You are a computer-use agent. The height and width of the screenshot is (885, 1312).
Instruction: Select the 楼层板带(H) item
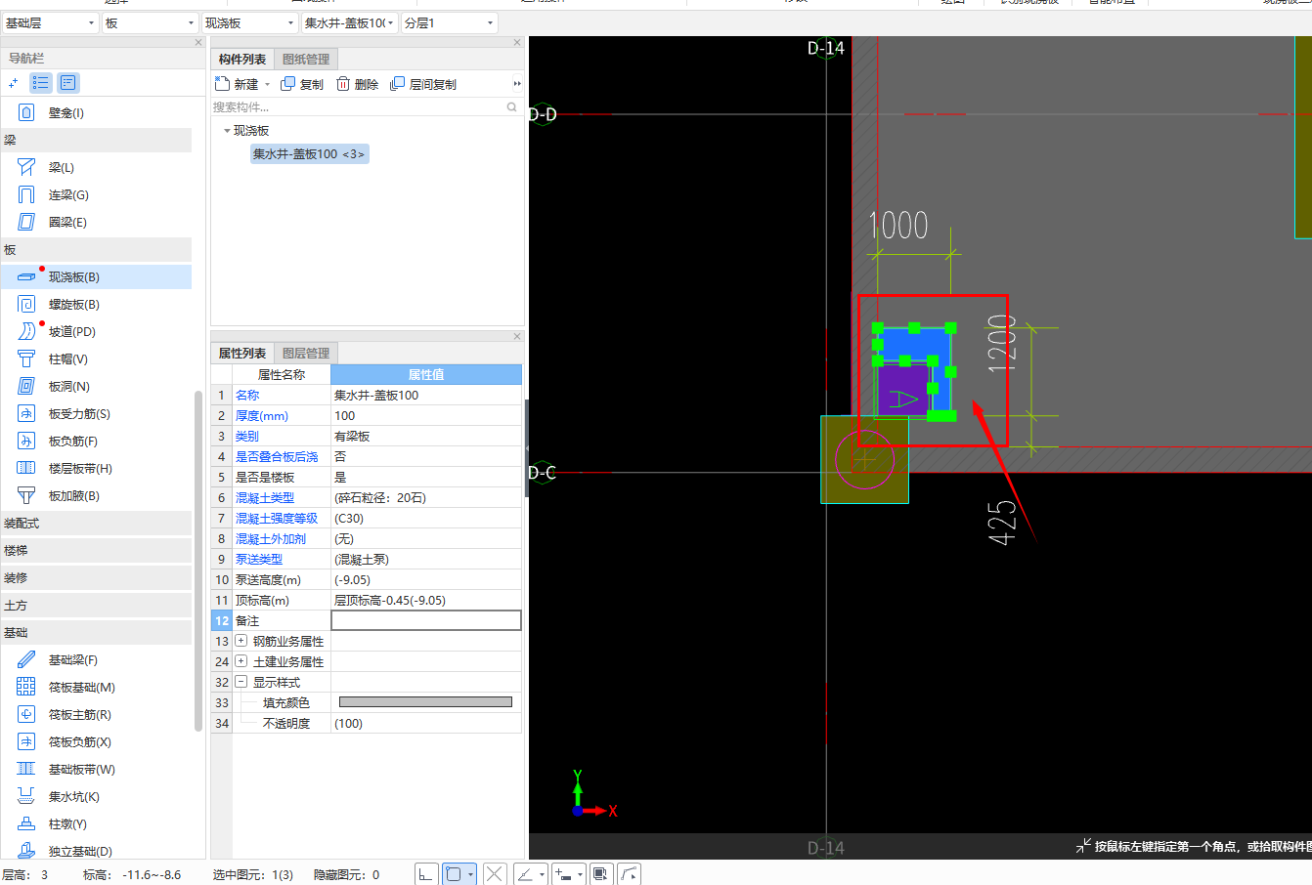pos(96,469)
